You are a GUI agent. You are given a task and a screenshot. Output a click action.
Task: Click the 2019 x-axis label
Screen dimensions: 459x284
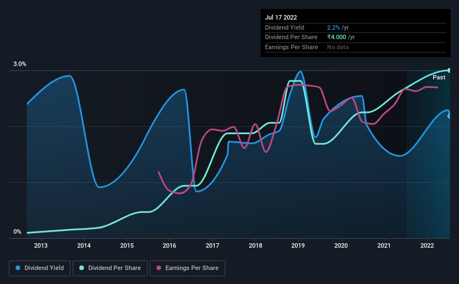click(x=298, y=245)
